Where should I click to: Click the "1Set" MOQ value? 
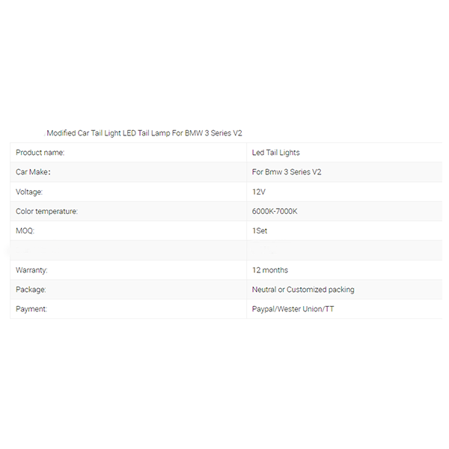[x=260, y=231]
